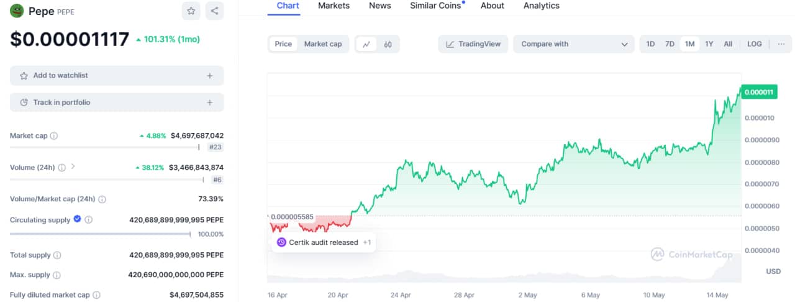Click the #6 volume rank badge
The image size is (795, 302).
pyautogui.click(x=217, y=180)
